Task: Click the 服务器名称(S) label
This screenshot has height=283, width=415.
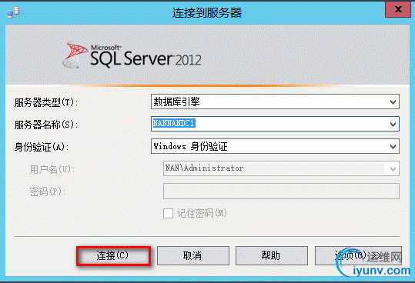Action: point(46,125)
